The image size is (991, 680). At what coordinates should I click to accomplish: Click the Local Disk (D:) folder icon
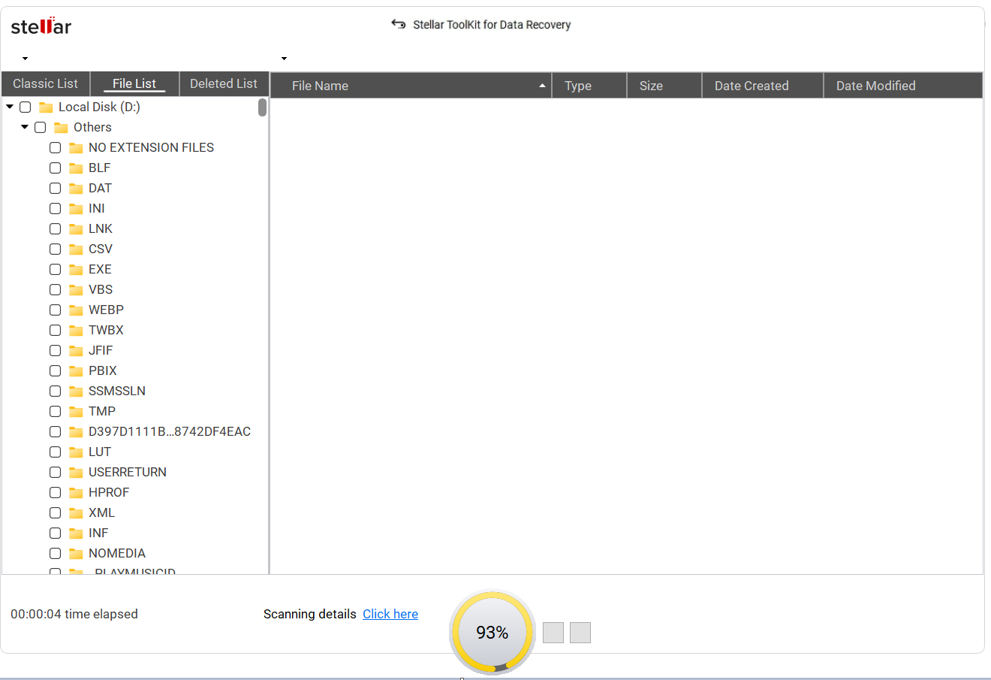46,107
